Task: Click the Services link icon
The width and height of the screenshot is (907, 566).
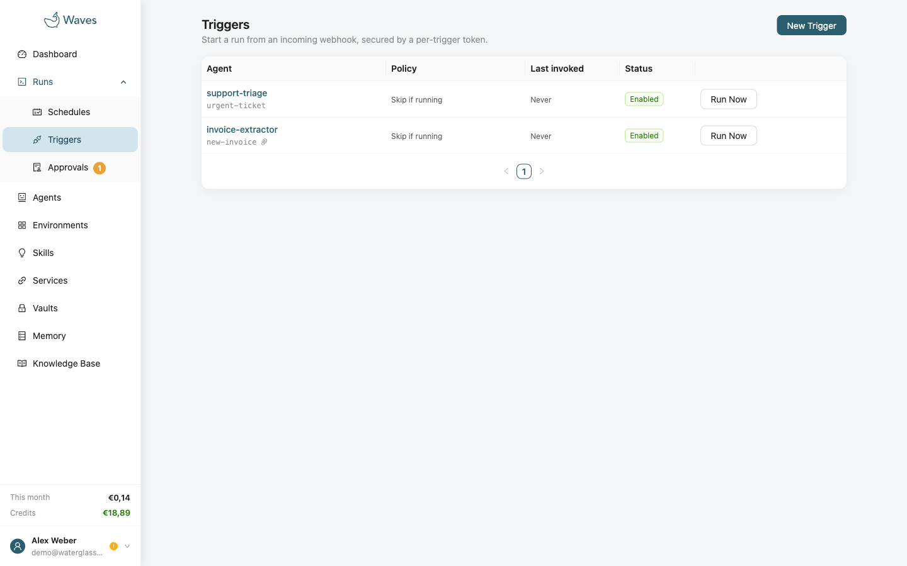Action: click(x=22, y=280)
